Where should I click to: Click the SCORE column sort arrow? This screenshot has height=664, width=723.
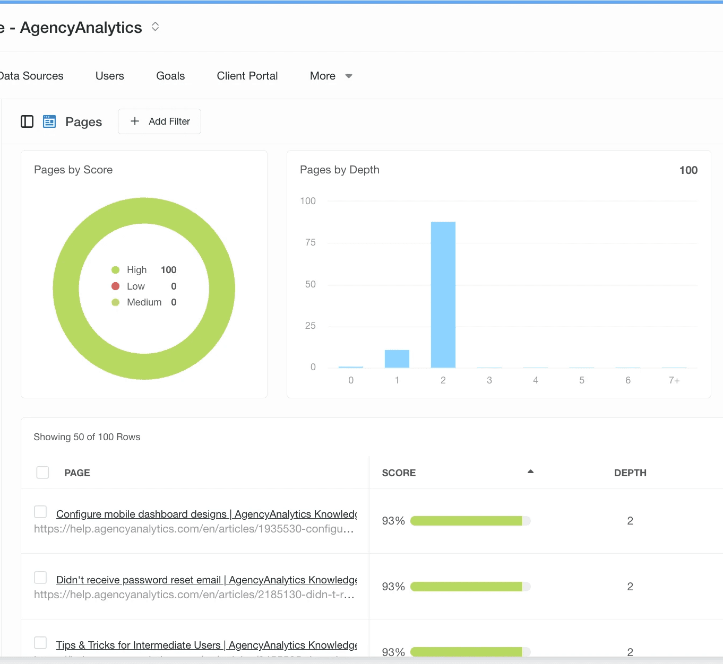(x=530, y=471)
